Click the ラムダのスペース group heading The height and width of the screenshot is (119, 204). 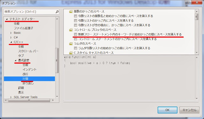85,44
